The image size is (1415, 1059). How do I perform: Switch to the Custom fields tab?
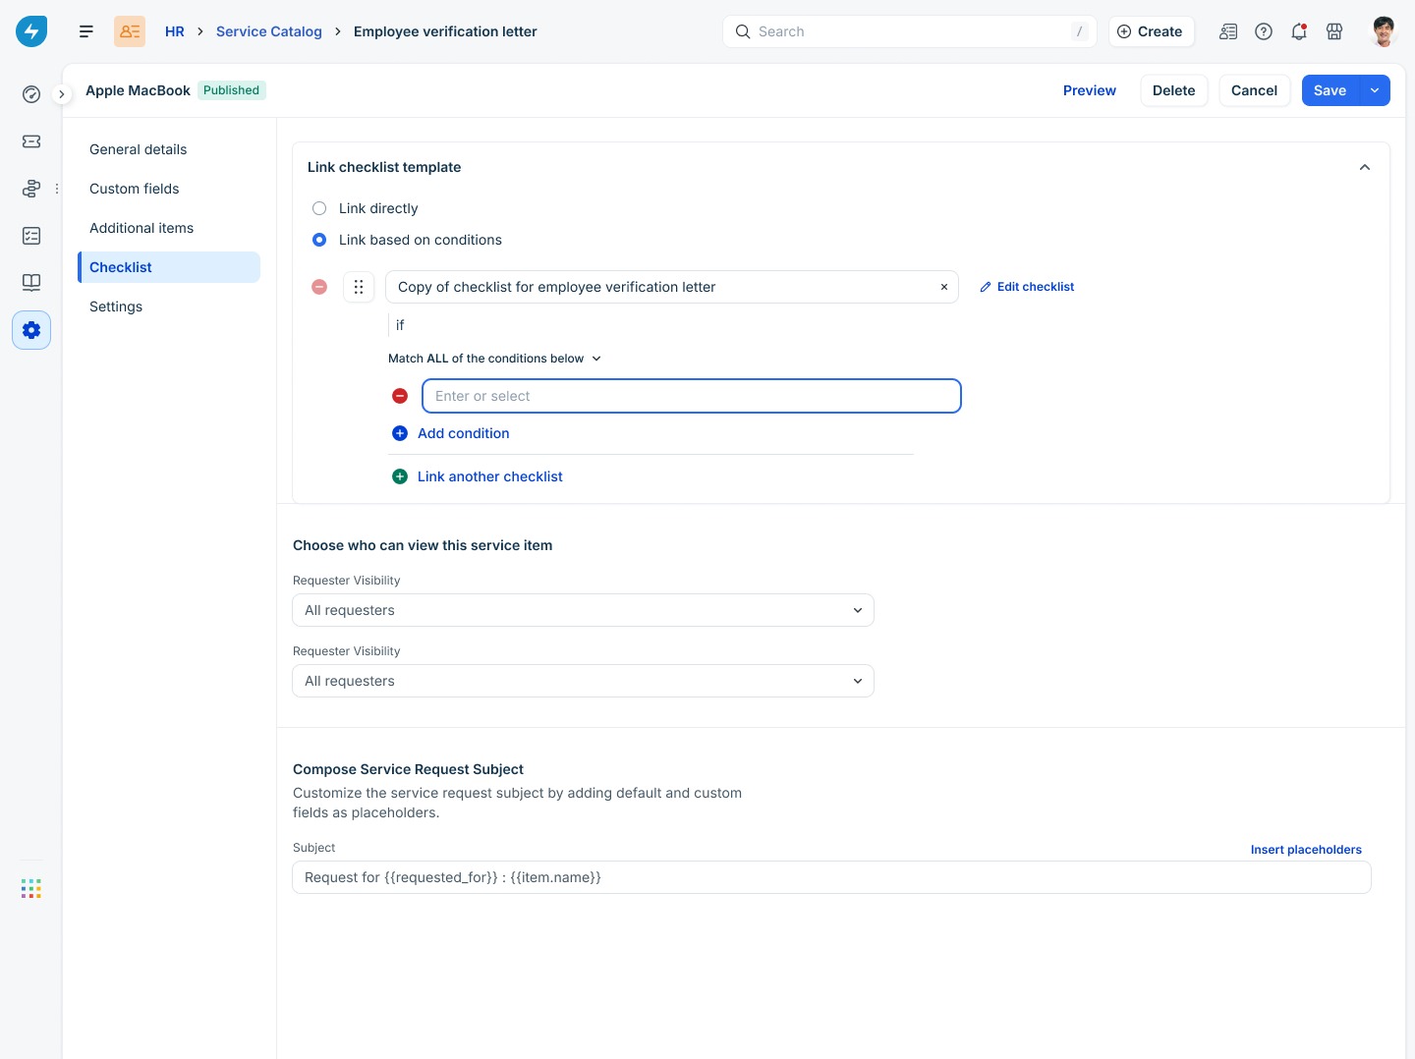click(x=135, y=189)
